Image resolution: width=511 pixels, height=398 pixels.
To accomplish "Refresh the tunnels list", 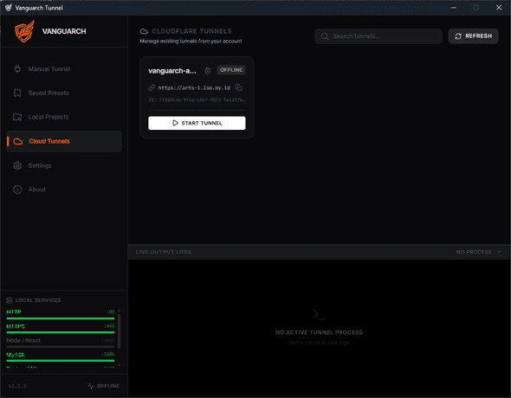I will pyautogui.click(x=473, y=36).
